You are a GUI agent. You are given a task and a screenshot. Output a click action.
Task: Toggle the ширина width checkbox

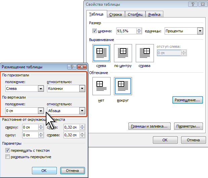click(94, 31)
